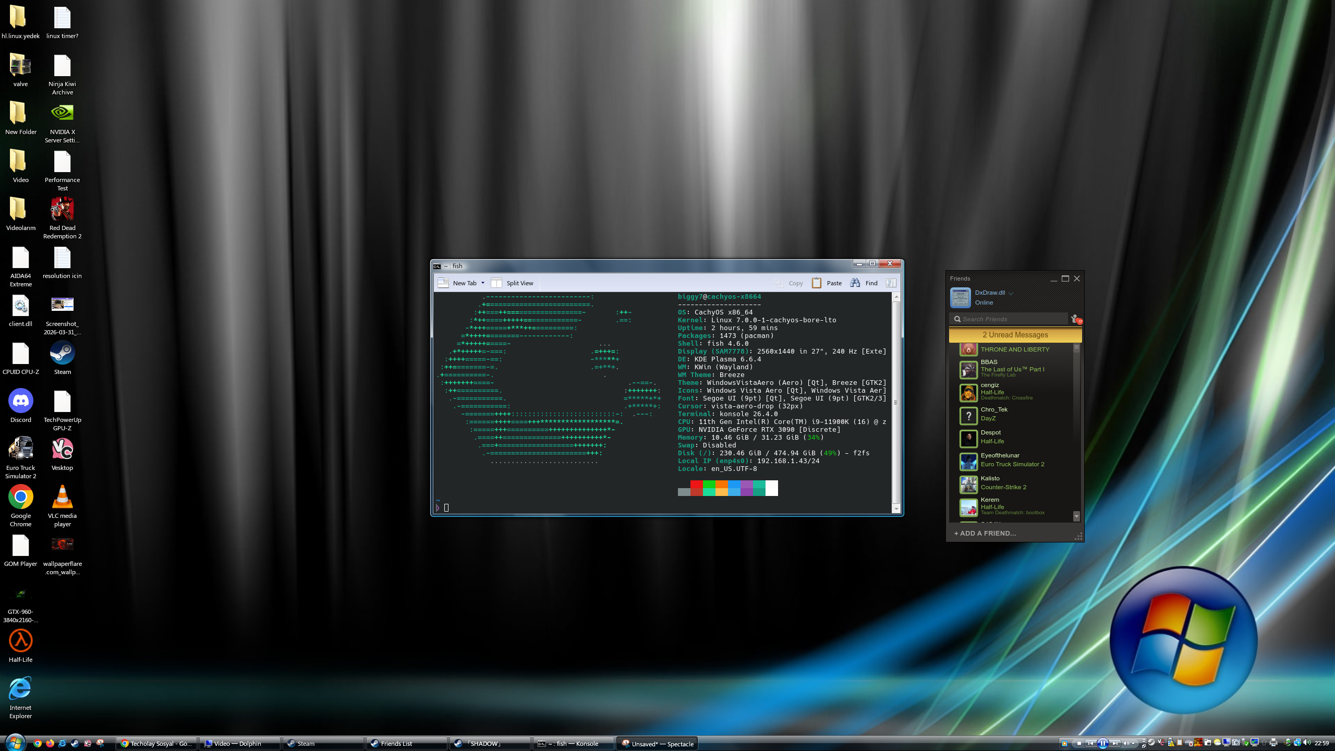Select the Half-Life desktop icon

click(x=21, y=646)
